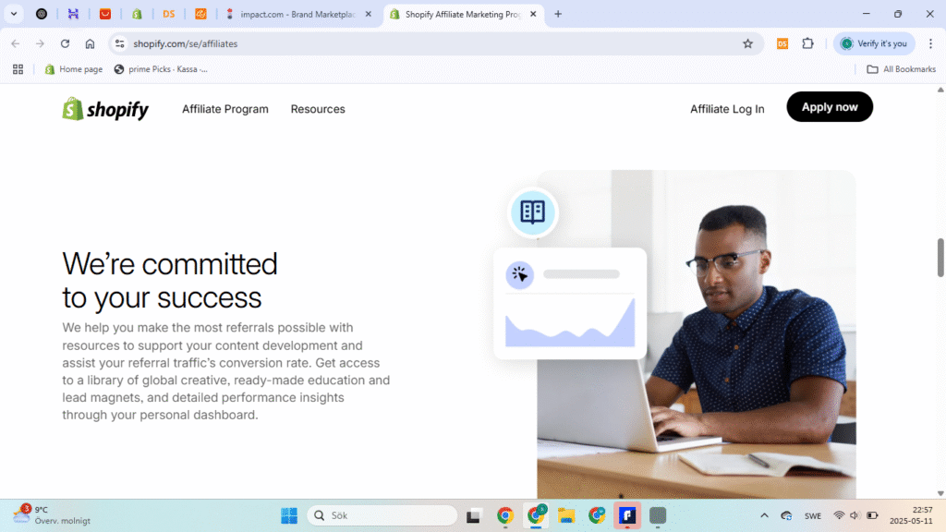This screenshot has width=946, height=532.
Task: Open the All Bookmarks folder
Action: click(x=901, y=69)
